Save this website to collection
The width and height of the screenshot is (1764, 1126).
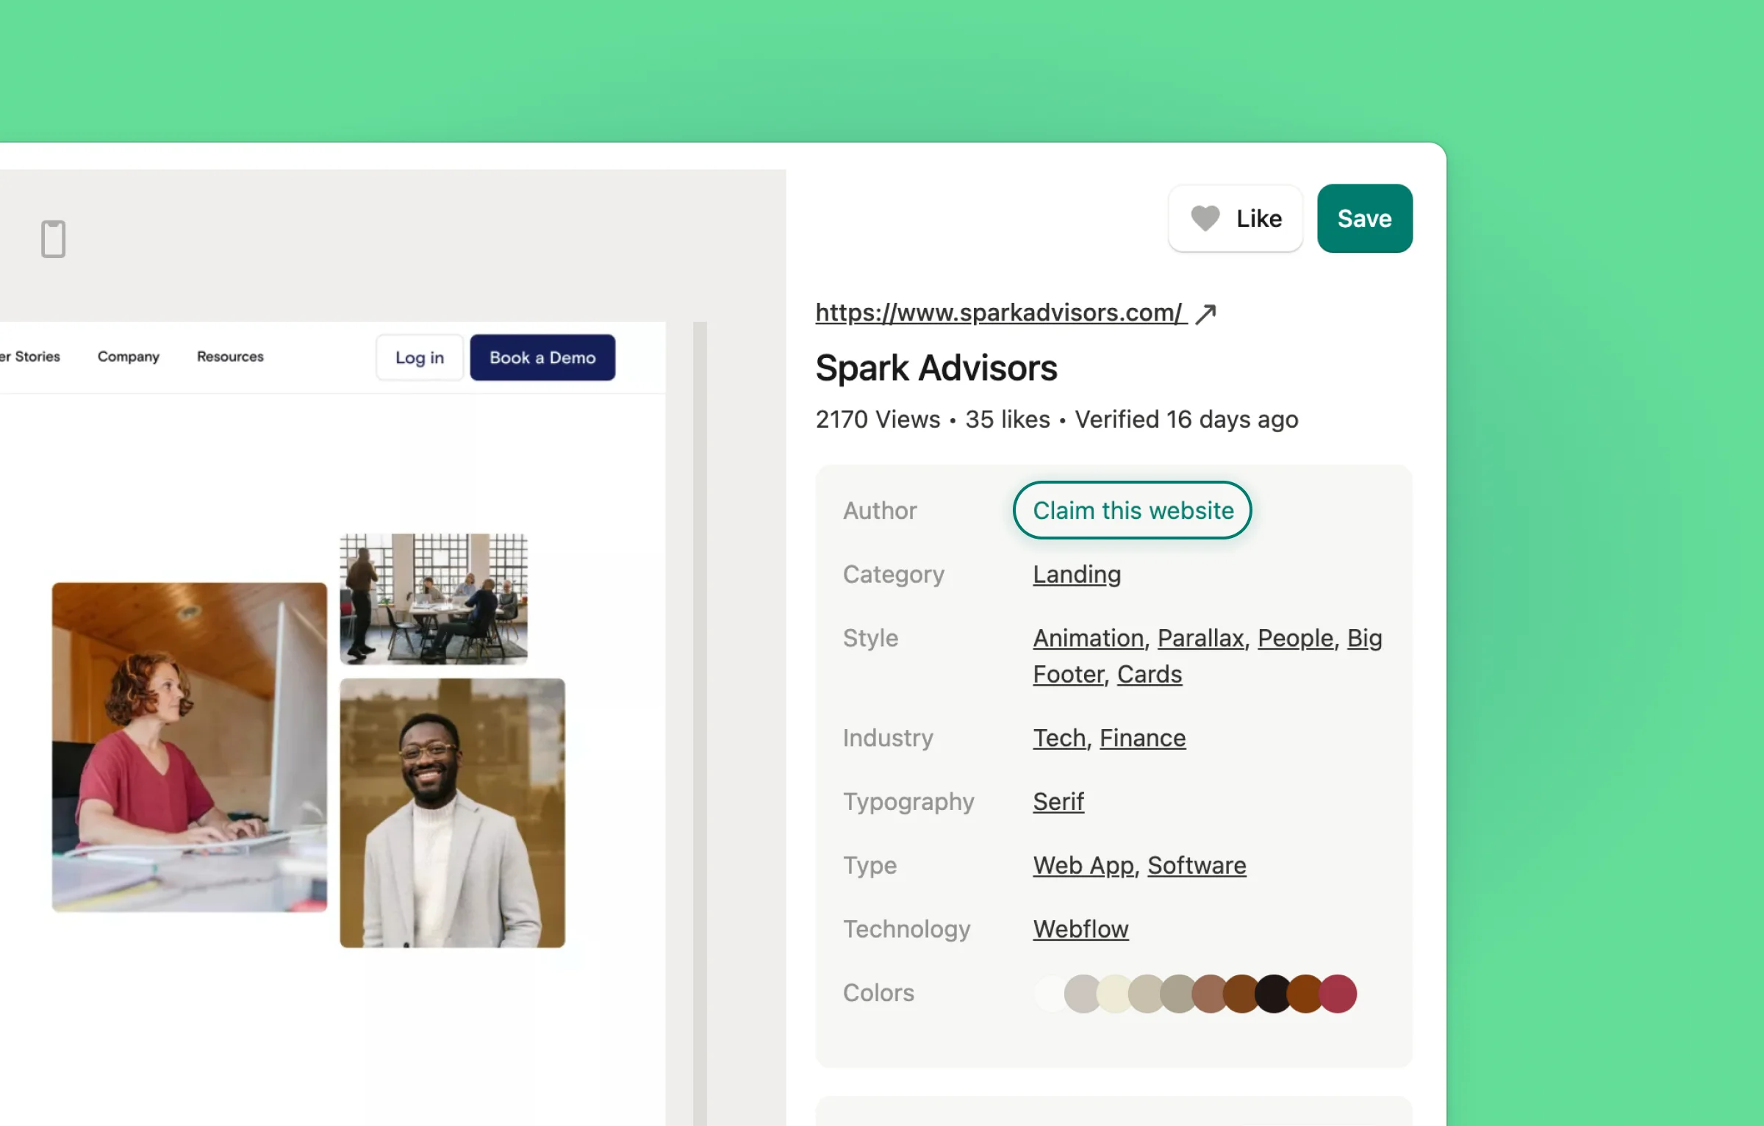click(1364, 218)
